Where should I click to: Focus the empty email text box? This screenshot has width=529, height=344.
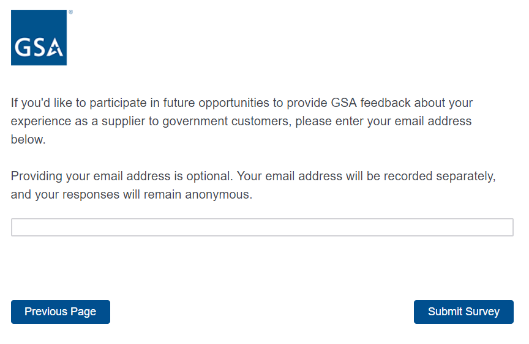coord(262,227)
